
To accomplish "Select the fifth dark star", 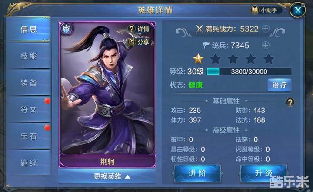I will [269, 59].
